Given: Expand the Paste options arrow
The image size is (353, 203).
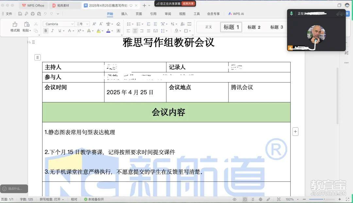Looking at the screenshot, I should coord(30,30).
